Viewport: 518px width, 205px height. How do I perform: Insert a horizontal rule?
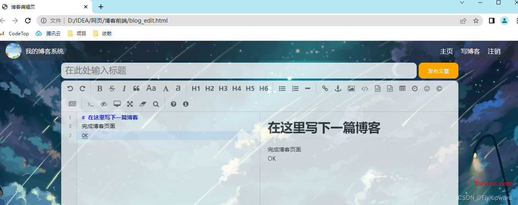pos(307,88)
